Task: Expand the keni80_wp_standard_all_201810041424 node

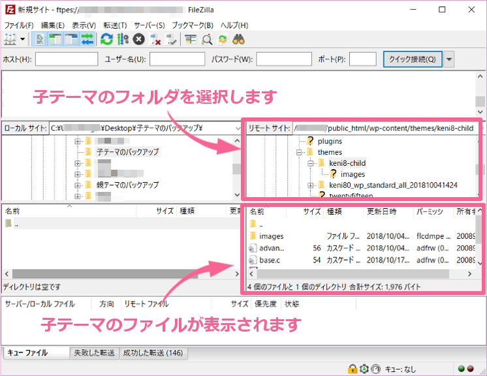Action: tap(310, 185)
